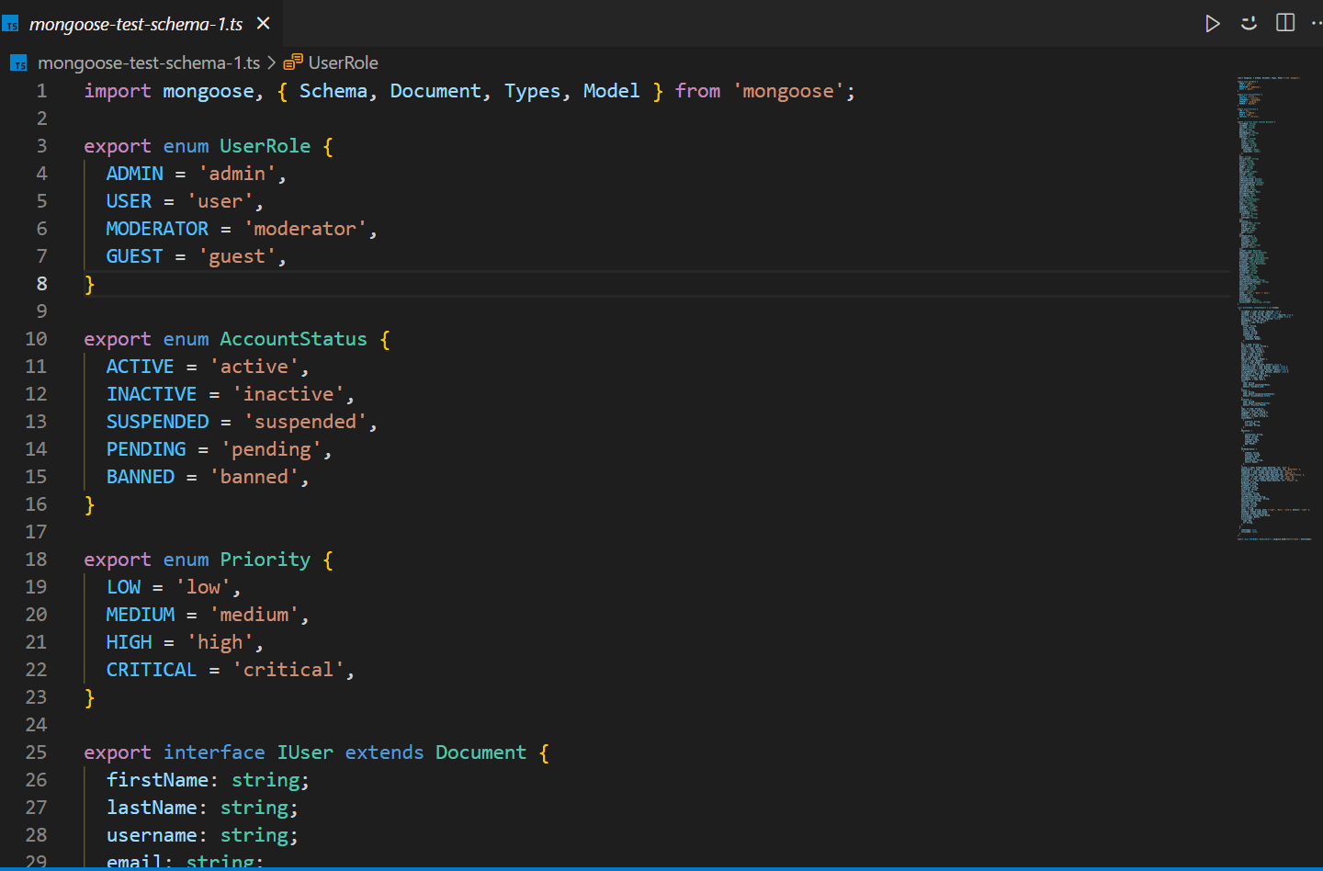
Task: Click the interface name IUser
Action: point(305,752)
